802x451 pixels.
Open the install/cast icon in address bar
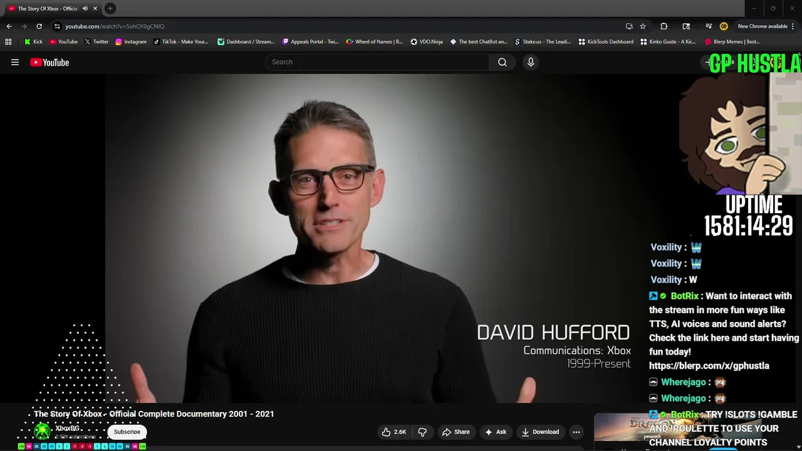pyautogui.click(x=629, y=26)
